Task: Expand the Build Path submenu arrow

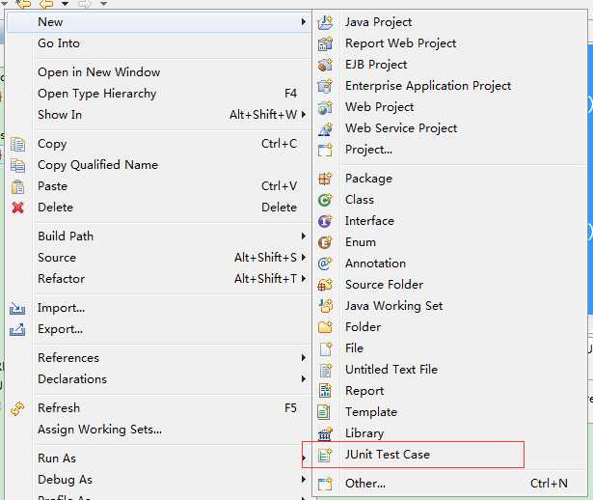Action: click(x=304, y=236)
